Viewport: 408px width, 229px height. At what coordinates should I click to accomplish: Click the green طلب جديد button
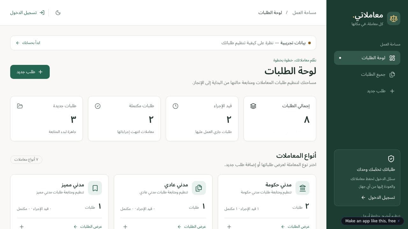click(30, 72)
